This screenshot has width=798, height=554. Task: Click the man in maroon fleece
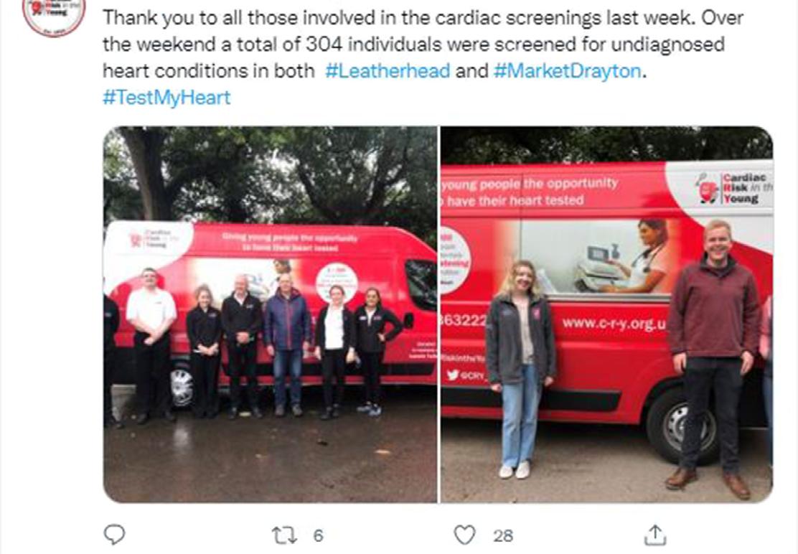tap(713, 356)
